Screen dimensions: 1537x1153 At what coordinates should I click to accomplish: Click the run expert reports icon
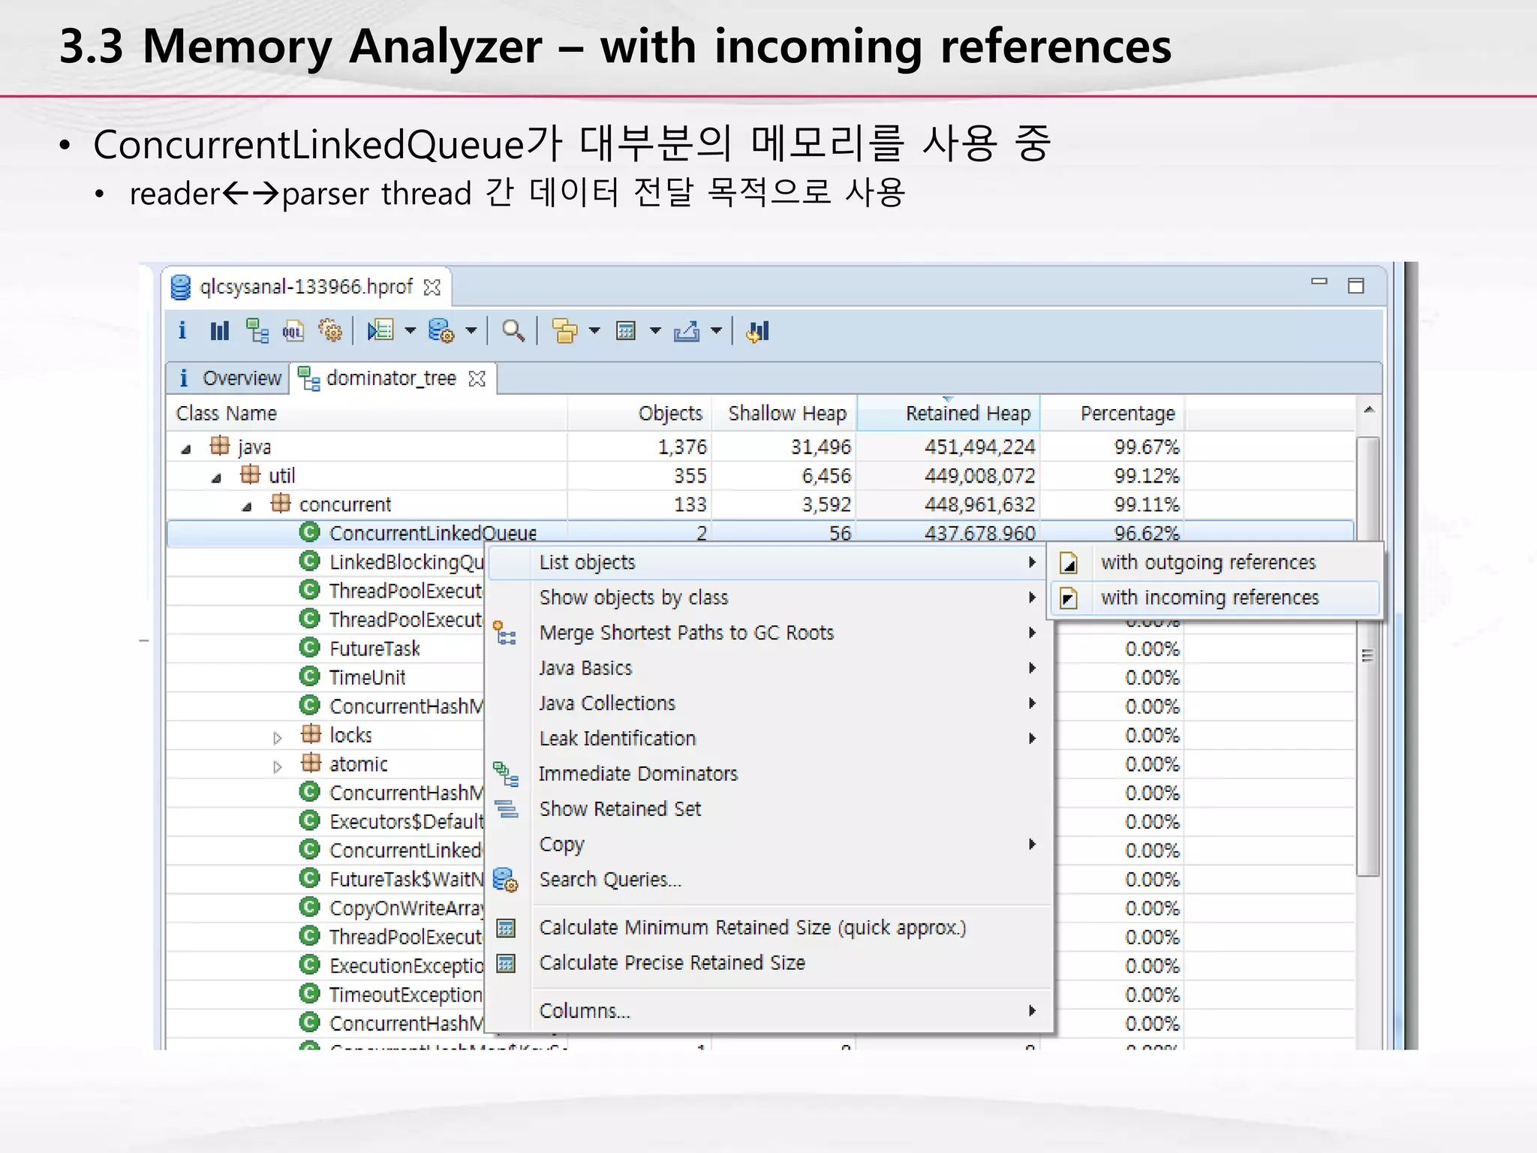click(x=380, y=330)
